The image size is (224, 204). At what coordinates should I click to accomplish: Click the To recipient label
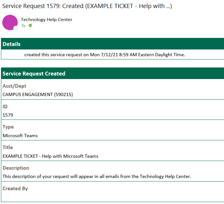tap(23, 26)
